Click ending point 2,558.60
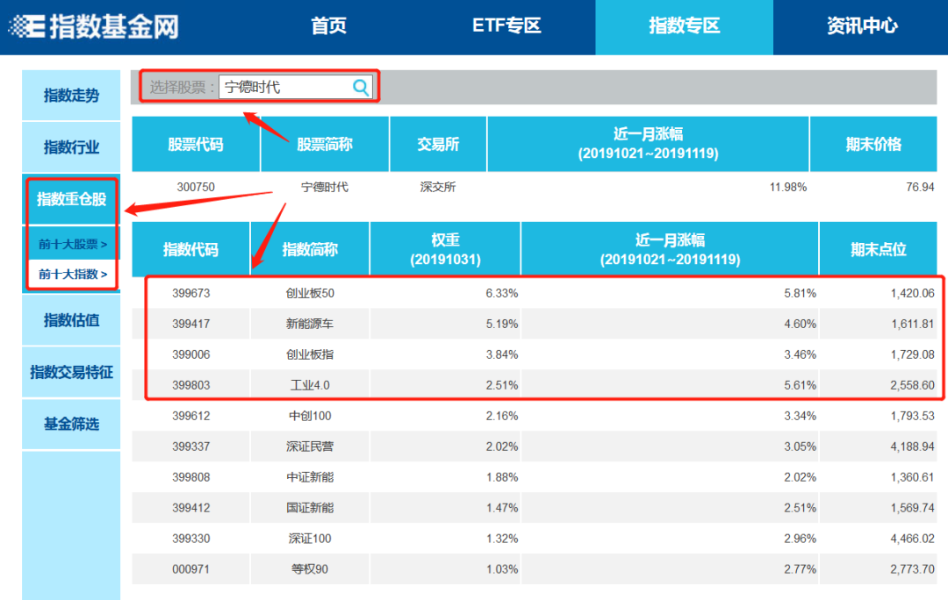 point(912,385)
